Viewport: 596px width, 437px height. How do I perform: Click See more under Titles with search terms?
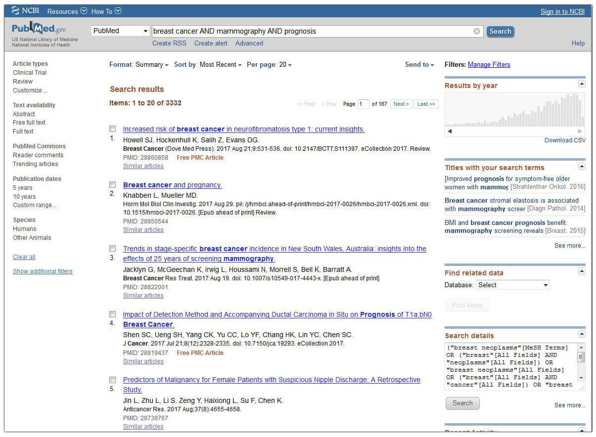570,246
